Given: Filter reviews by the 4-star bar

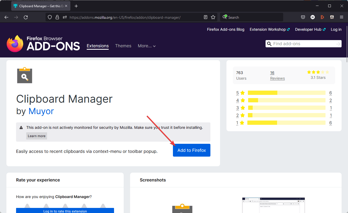Looking at the screenshot, I should 287,100.
